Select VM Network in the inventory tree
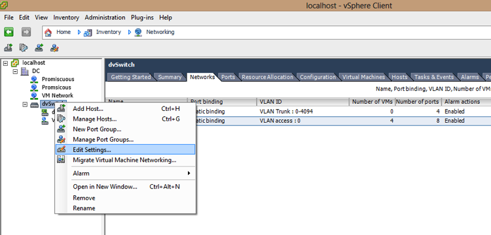 [x=58, y=95]
